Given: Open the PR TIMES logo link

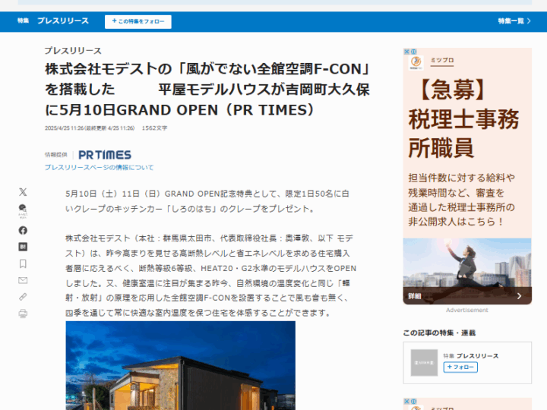Looking at the screenshot, I should point(105,155).
